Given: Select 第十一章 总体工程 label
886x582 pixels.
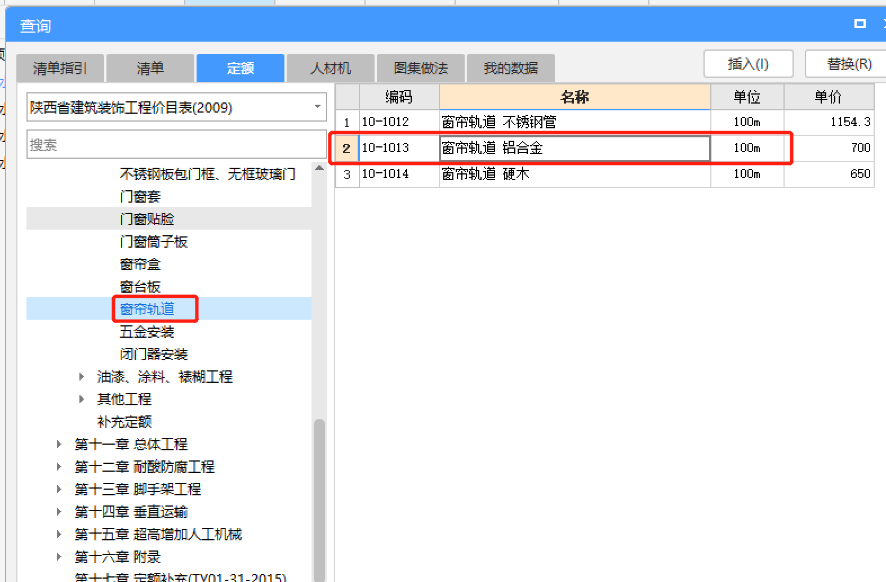Looking at the screenshot, I should 131,444.
